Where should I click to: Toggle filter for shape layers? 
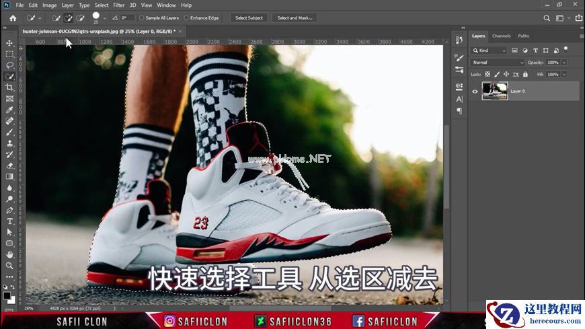[546, 50]
